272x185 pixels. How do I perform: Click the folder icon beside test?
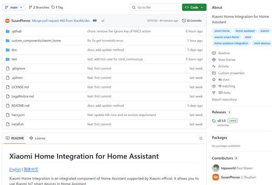(x=8, y=59)
